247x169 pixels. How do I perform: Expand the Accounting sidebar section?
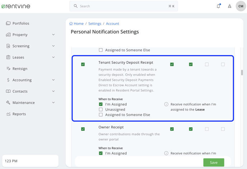point(53,80)
